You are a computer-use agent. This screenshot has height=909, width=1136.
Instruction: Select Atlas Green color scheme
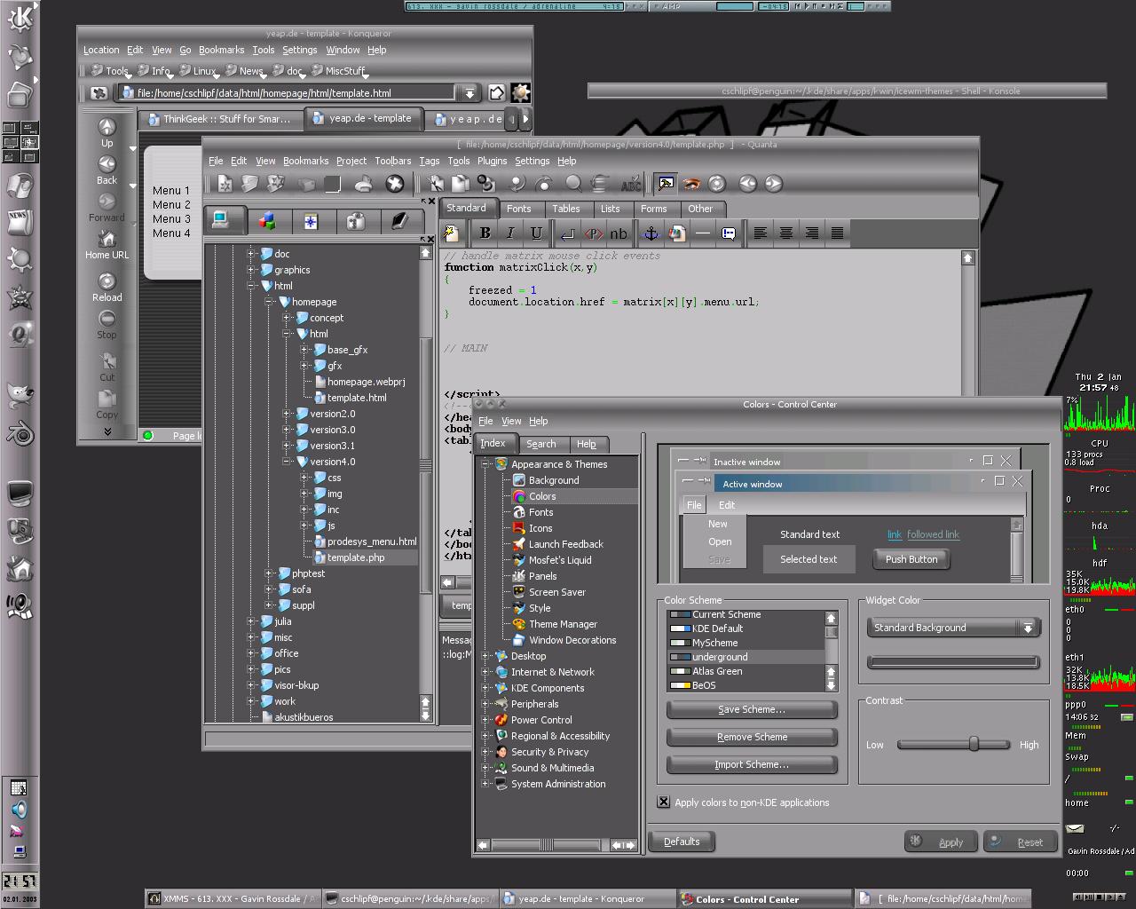[x=746, y=671]
